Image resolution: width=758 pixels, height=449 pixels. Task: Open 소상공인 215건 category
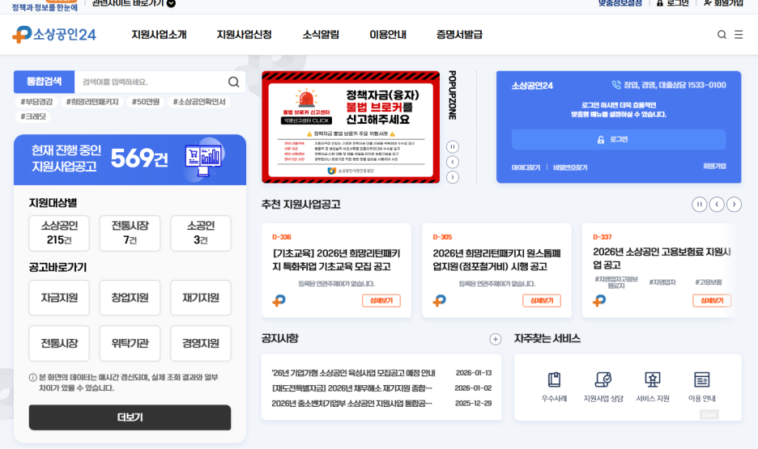coord(59,233)
